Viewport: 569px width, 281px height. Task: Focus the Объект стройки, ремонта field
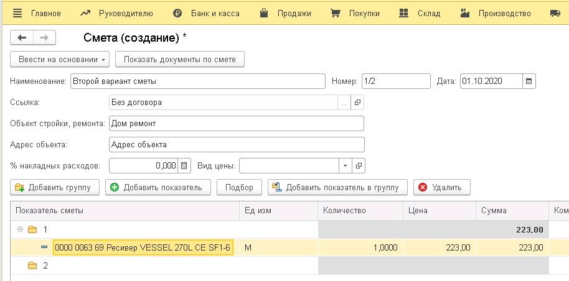click(236, 123)
